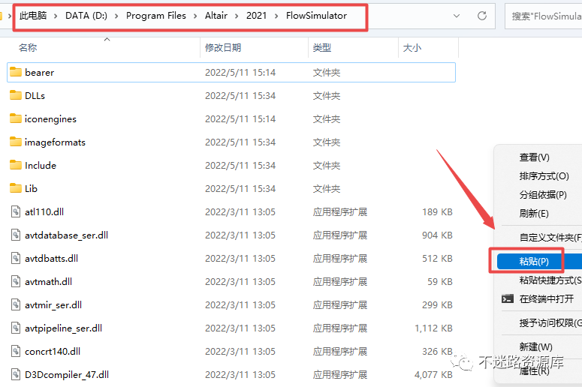Click the 4,077 KB size value
The height and width of the screenshot is (387, 582).
433,375
